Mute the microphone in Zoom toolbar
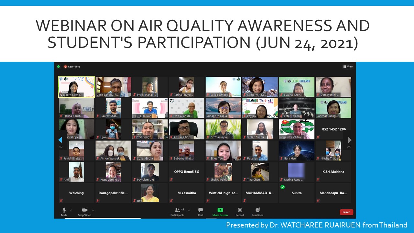 (64, 210)
